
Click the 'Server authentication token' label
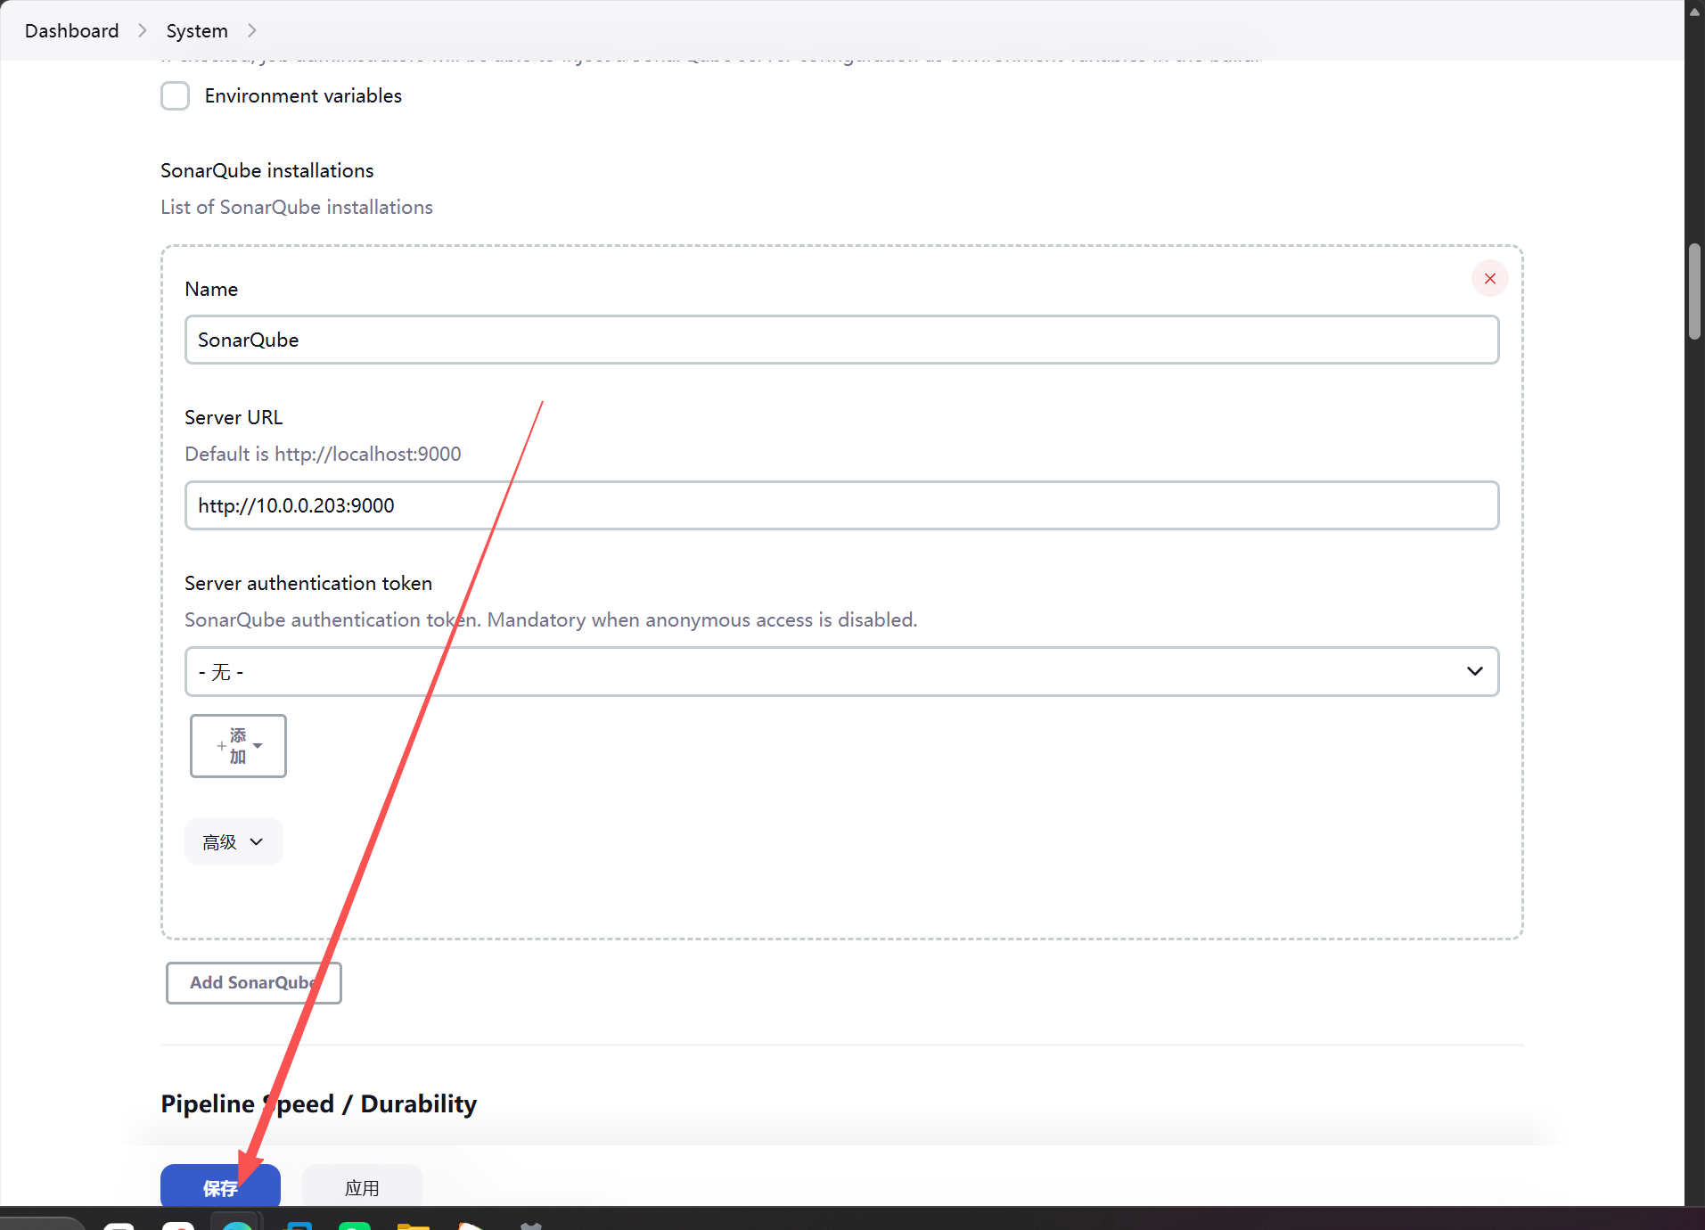308,583
